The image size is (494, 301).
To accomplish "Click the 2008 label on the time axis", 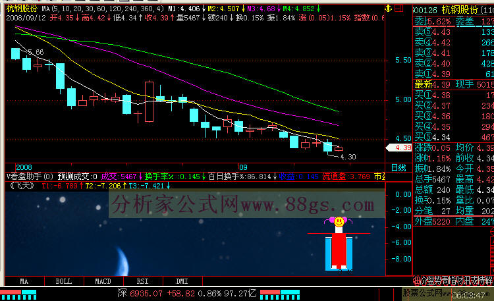I will tap(24, 167).
